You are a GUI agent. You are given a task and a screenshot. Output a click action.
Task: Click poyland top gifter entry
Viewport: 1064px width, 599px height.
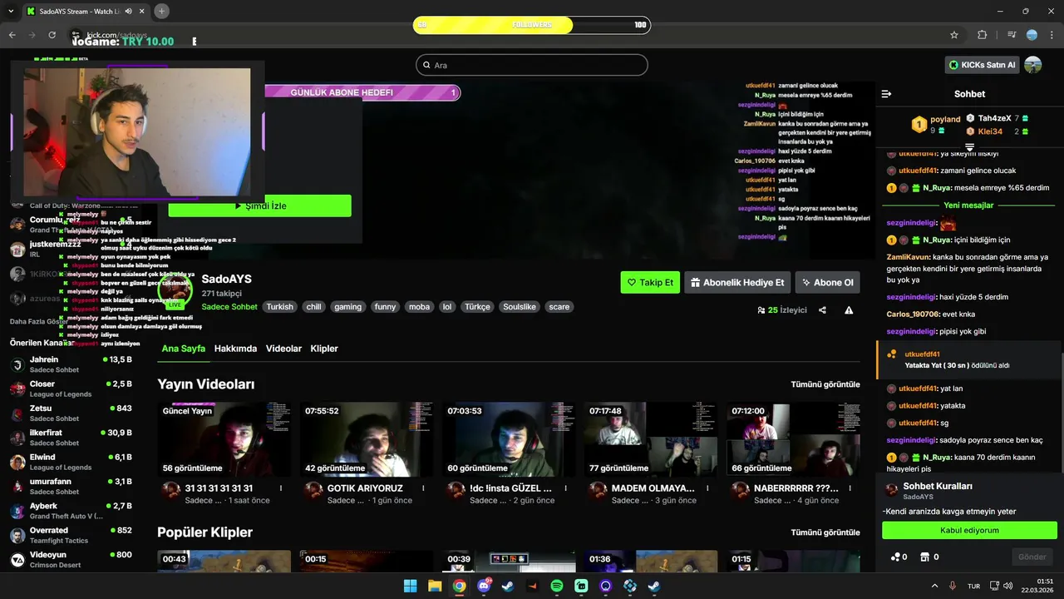(936, 125)
